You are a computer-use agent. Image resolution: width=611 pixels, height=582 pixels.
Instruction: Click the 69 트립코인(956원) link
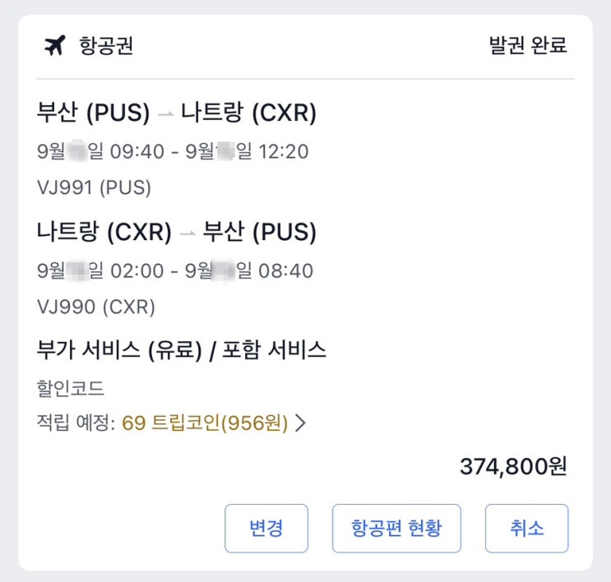point(205,423)
